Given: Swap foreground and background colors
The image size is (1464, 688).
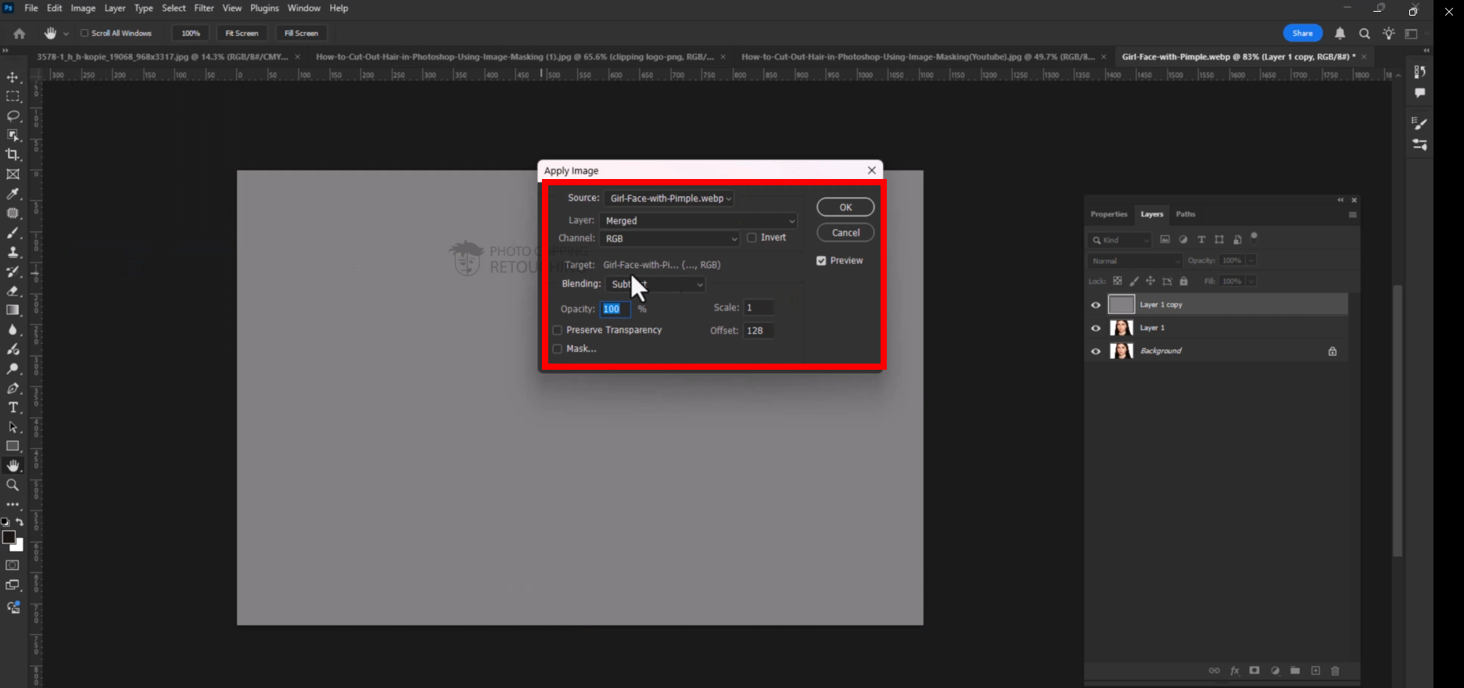Looking at the screenshot, I should pos(20,521).
